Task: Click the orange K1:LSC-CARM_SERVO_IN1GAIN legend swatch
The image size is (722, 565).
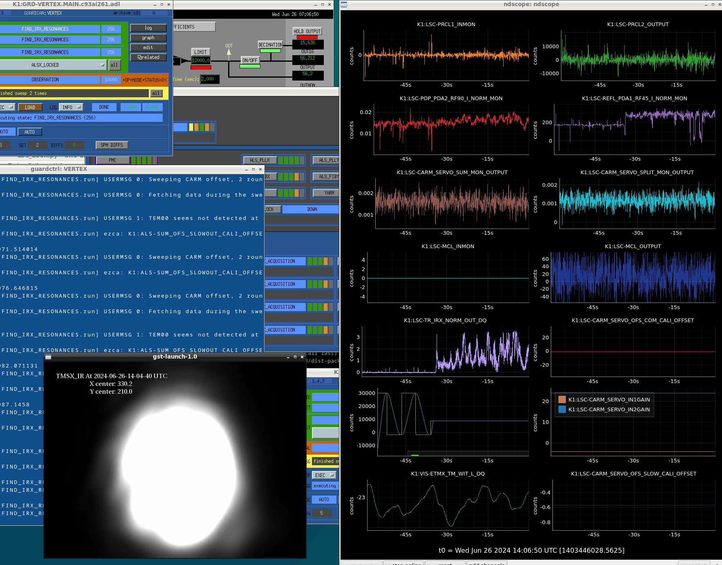Action: pyautogui.click(x=562, y=399)
